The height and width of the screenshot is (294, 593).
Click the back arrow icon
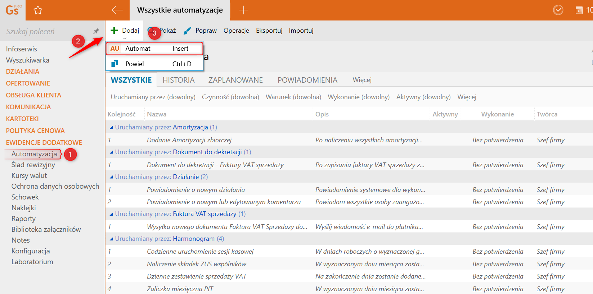click(117, 10)
